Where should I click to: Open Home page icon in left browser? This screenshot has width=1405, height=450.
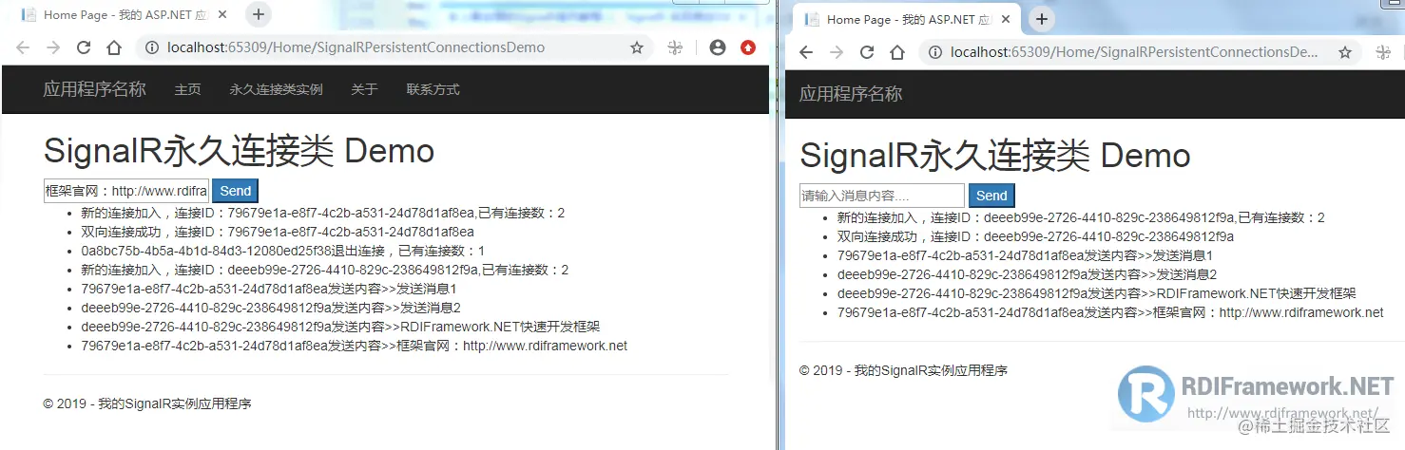(114, 47)
